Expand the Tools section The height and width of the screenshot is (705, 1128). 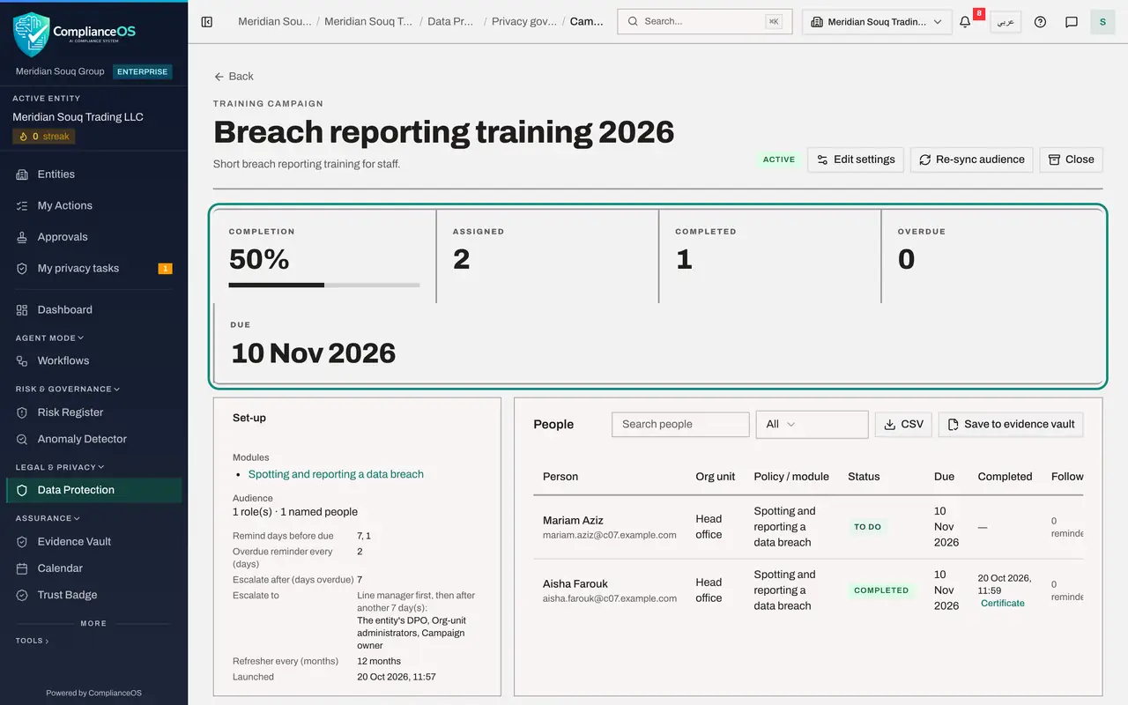point(33,641)
